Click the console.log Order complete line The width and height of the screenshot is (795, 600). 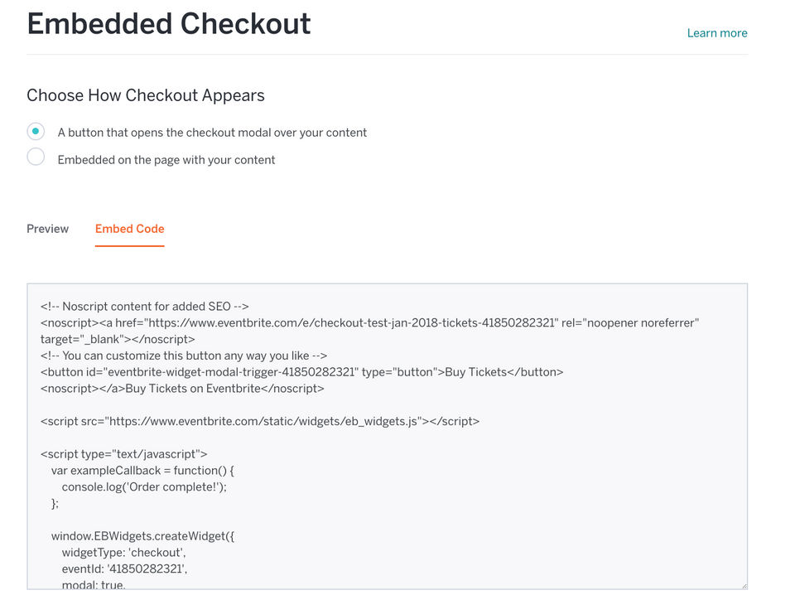pos(144,486)
